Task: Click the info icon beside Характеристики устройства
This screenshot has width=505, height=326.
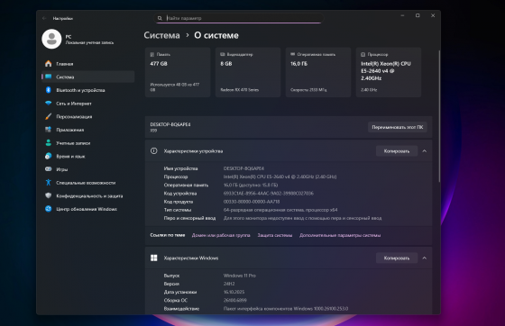Action: [154, 150]
